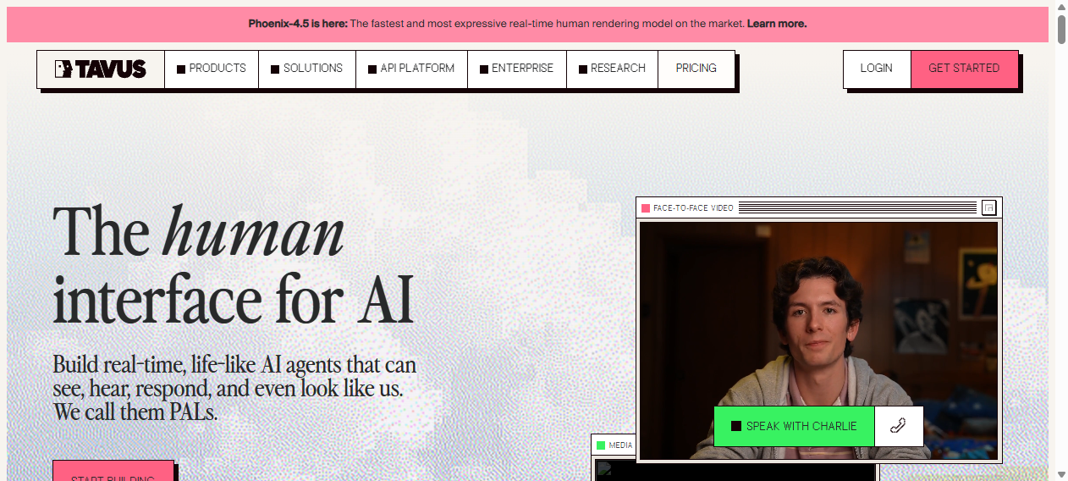Expand the API Platform menu
The width and height of the screenshot is (1068, 481).
click(x=411, y=69)
